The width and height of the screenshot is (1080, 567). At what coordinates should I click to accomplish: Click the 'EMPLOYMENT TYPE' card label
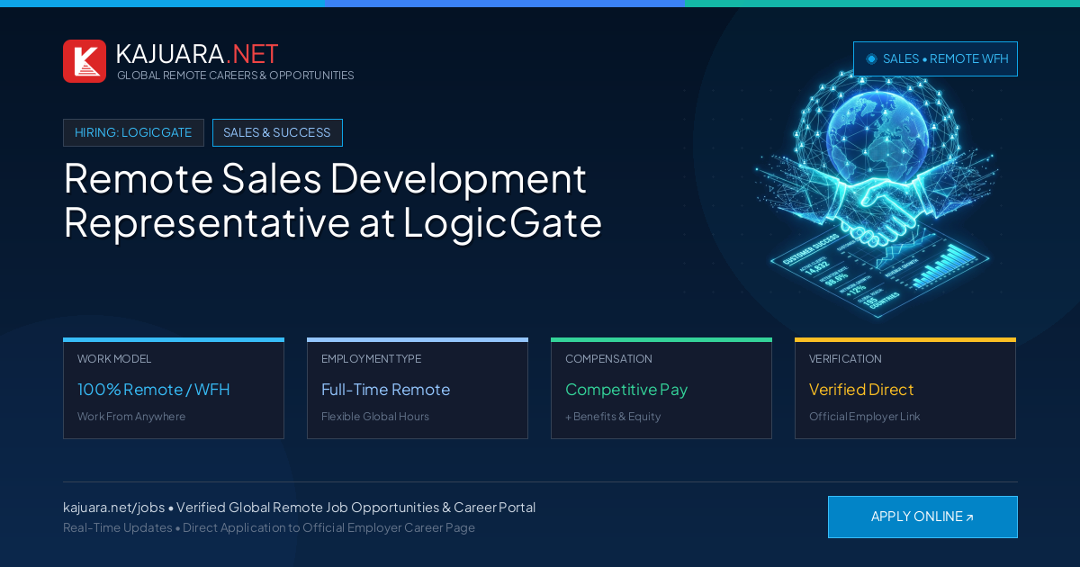pos(371,359)
